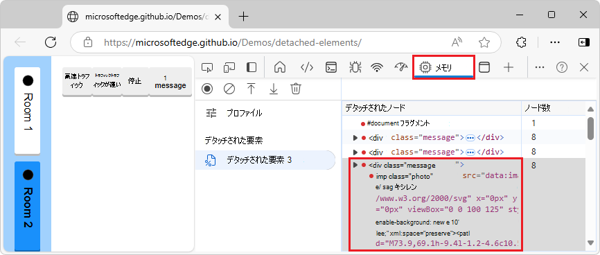Click the トラフィックが遅い button

click(x=107, y=81)
